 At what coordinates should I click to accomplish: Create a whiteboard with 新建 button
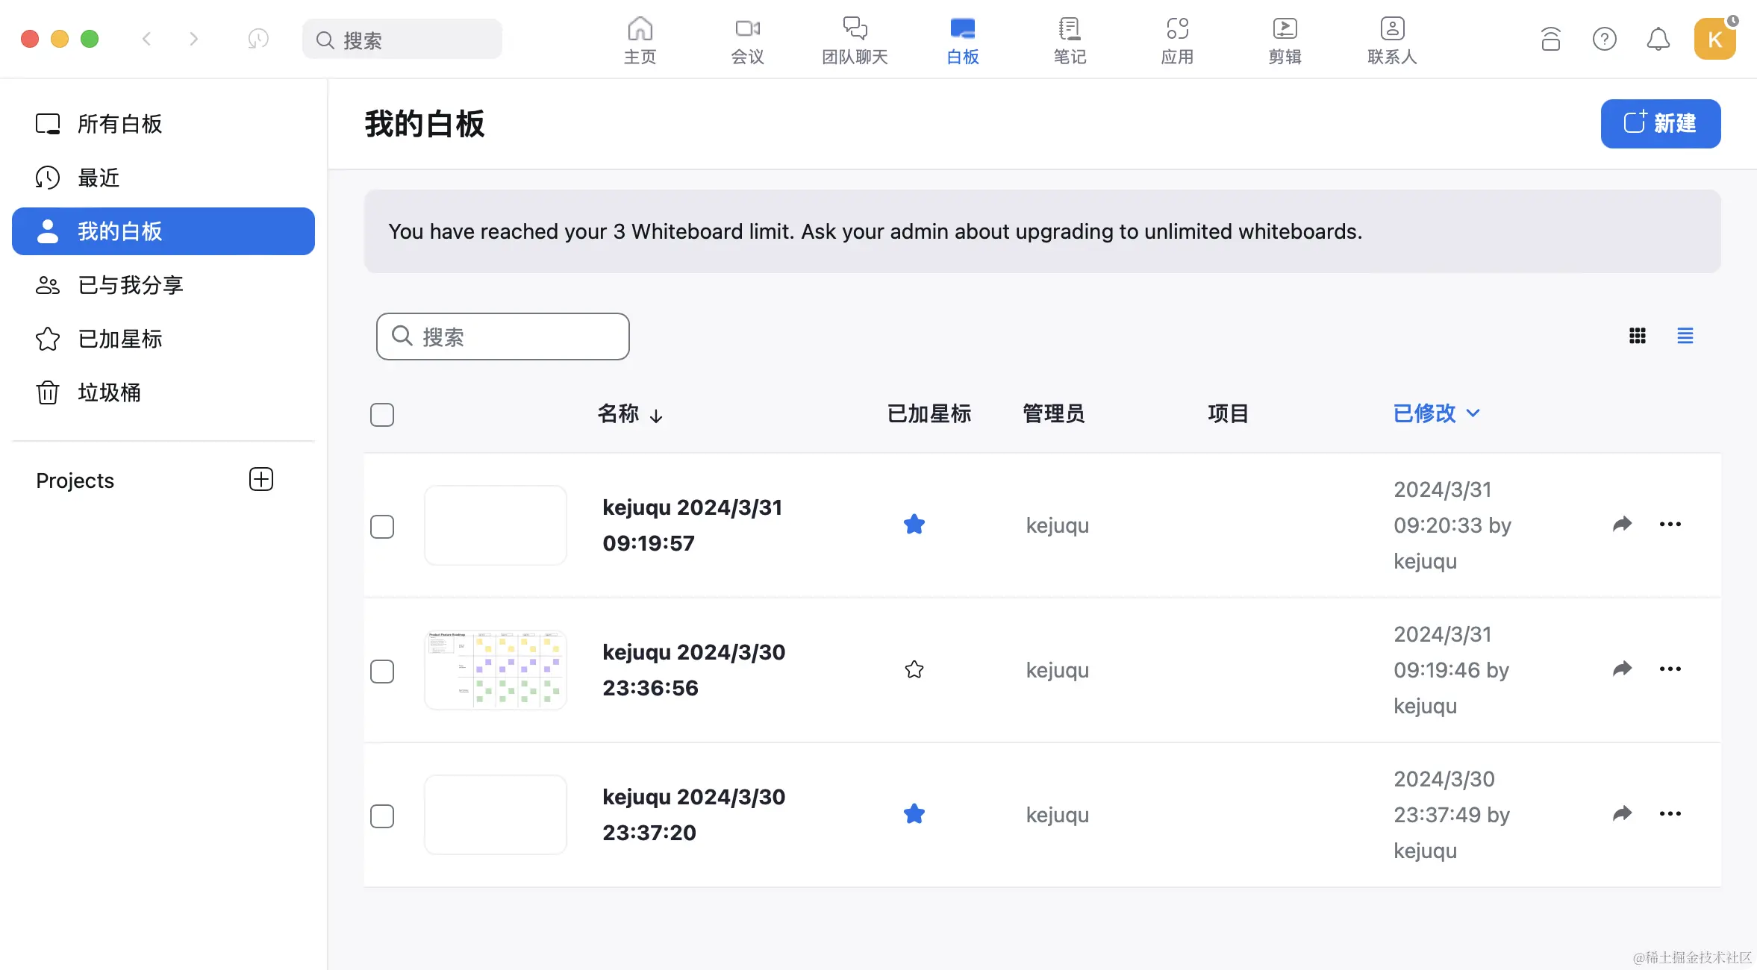(x=1660, y=124)
